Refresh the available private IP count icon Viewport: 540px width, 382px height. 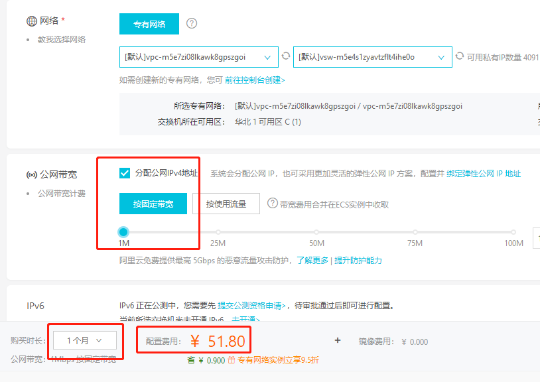pyautogui.click(x=460, y=56)
